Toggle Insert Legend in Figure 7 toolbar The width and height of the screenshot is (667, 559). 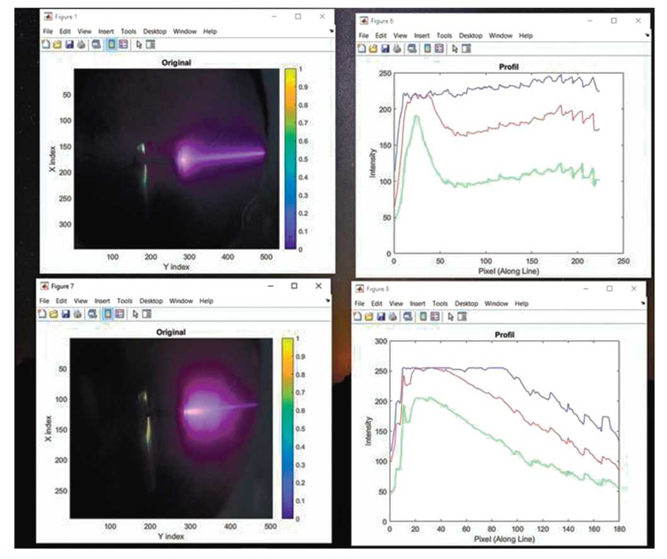120,314
